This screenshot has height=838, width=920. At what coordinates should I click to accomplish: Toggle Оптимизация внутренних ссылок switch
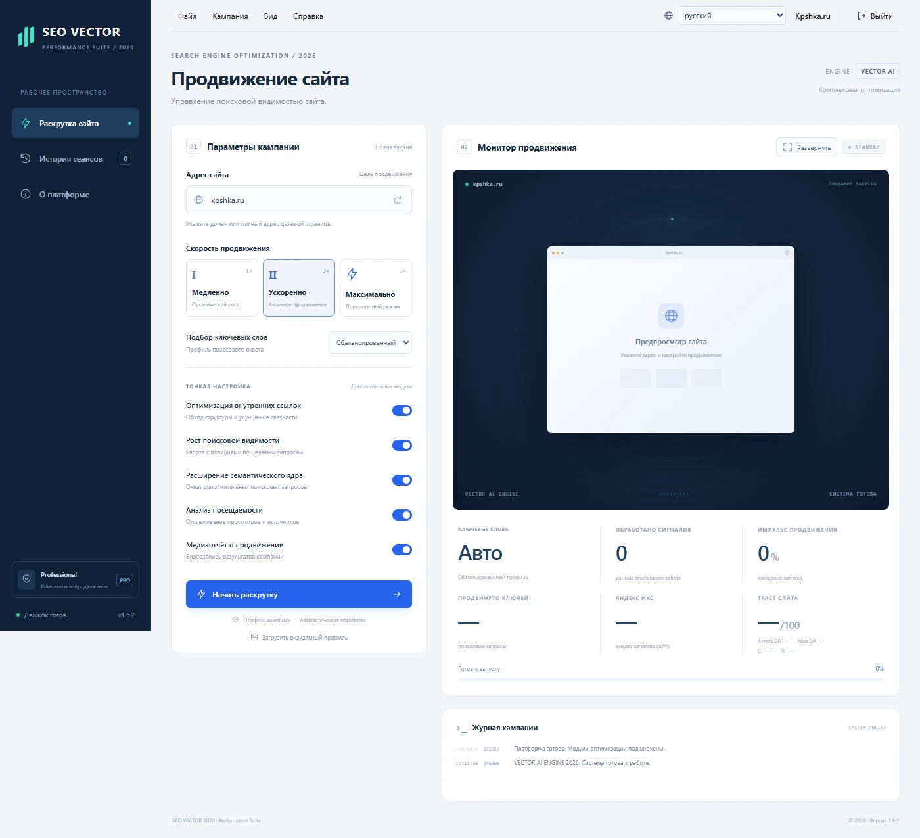402,411
